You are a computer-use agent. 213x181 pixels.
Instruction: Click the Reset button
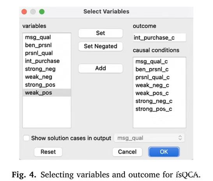(x=48, y=152)
